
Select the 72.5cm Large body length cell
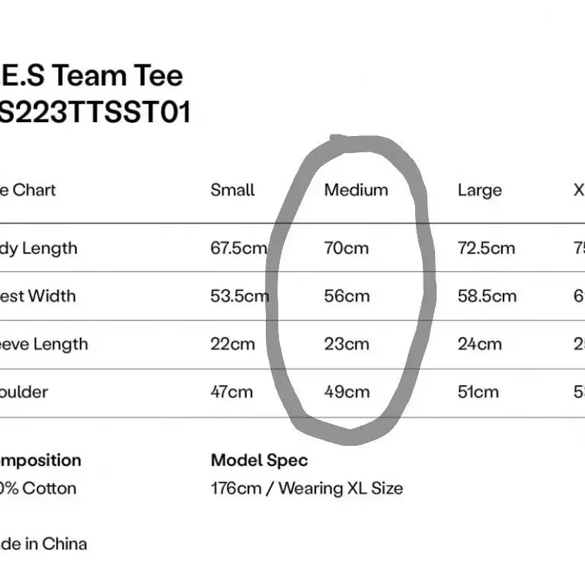(x=487, y=248)
